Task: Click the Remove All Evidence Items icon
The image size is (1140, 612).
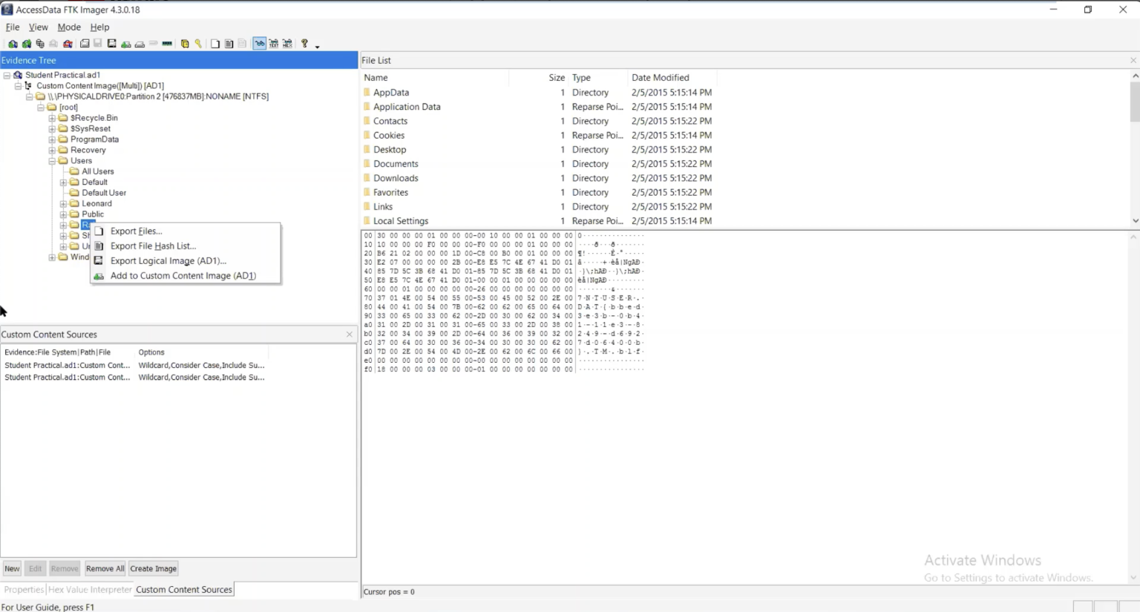Action: 68,43
